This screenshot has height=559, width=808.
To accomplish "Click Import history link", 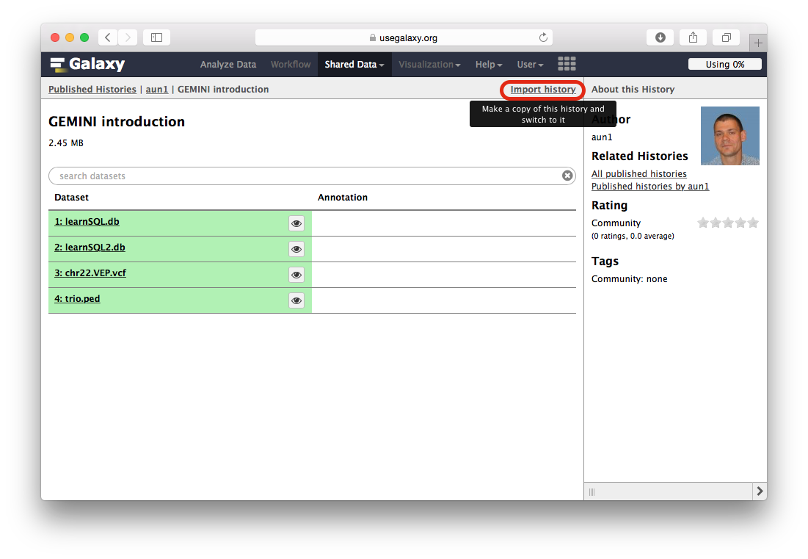I will point(543,89).
